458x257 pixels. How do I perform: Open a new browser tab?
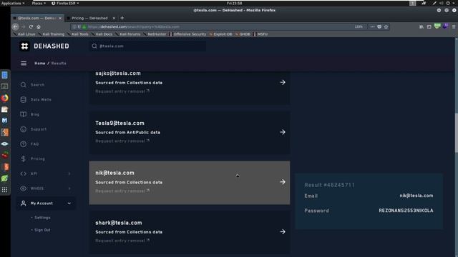point(122,18)
